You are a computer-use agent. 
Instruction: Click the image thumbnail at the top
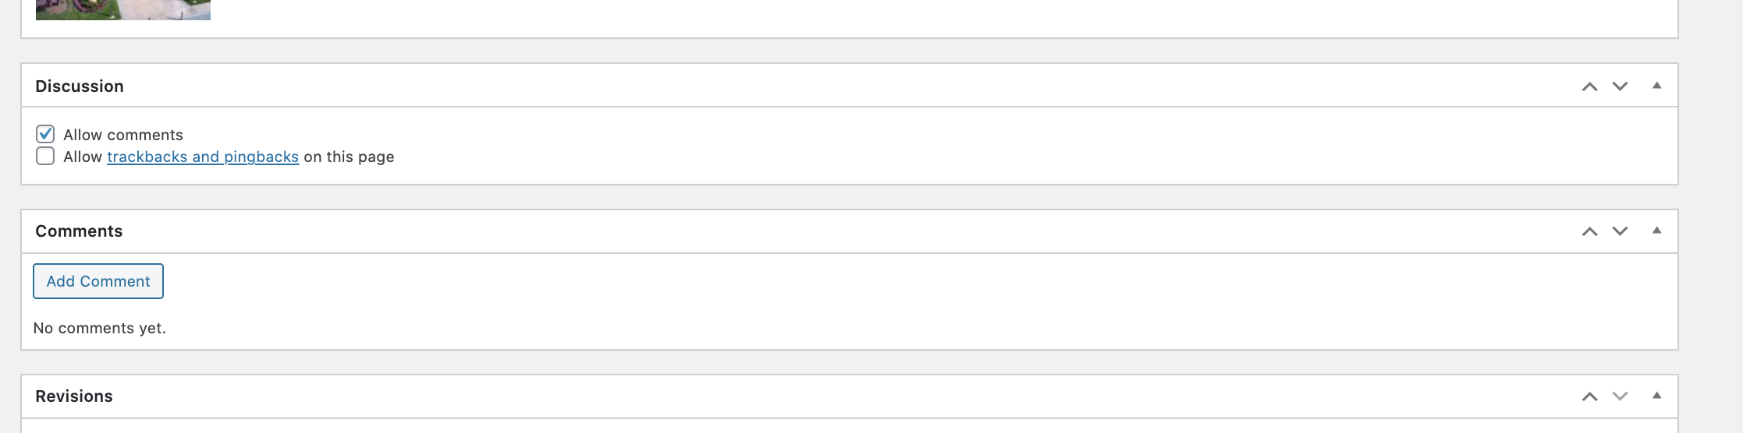123,9
